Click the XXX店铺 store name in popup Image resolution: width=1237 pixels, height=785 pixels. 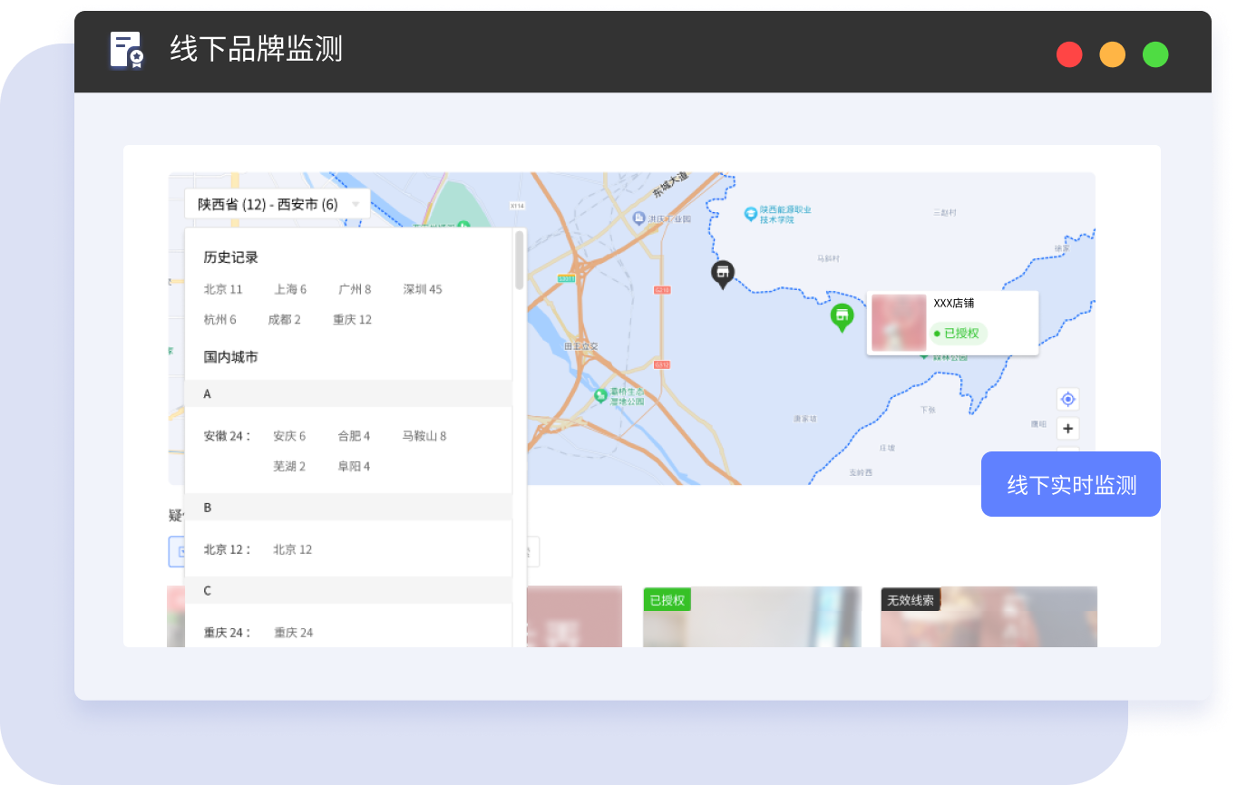[x=954, y=304]
